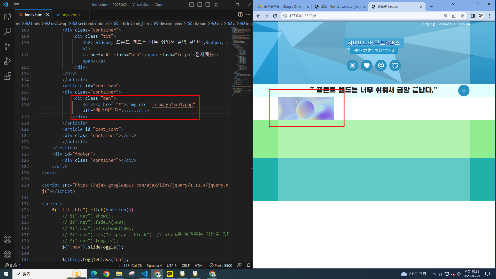This screenshot has width=496, height=279.
Task: Click the heart icon on webpage
Action: (x=367, y=66)
